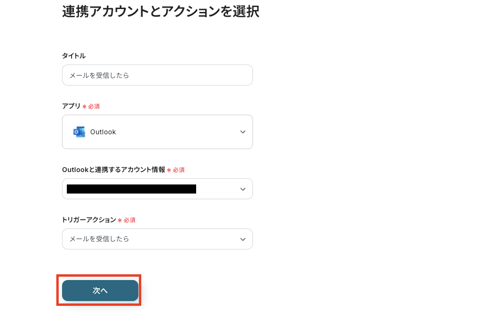Click the Outlook app icon
The height and width of the screenshot is (324, 482).
pyautogui.click(x=79, y=132)
